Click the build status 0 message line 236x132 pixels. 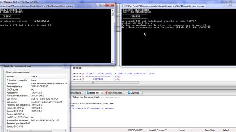pos(93,109)
